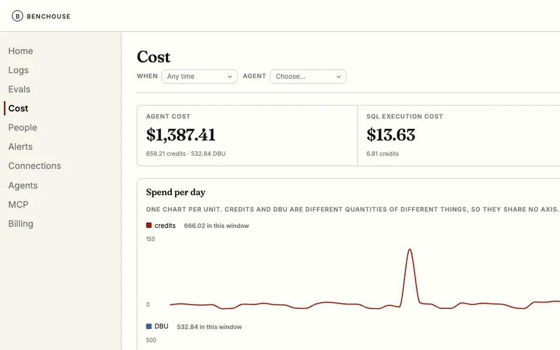Go to the Connections page

[34, 166]
